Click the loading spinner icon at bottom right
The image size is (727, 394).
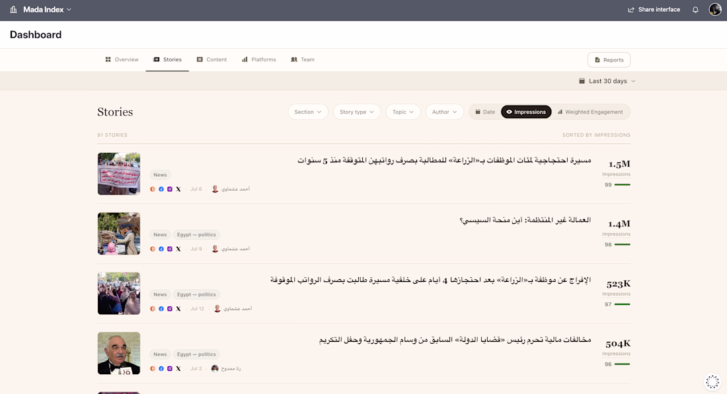(712, 382)
